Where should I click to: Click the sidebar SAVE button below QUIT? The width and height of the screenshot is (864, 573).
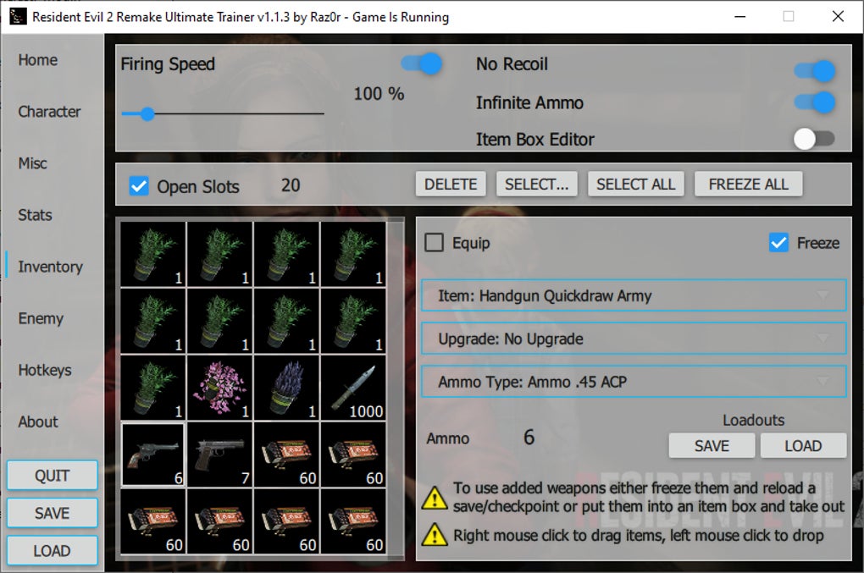tap(52, 513)
